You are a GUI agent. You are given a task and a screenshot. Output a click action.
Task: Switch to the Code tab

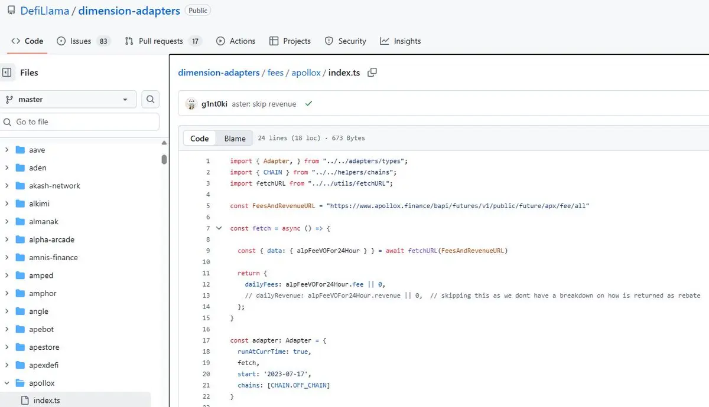point(27,41)
